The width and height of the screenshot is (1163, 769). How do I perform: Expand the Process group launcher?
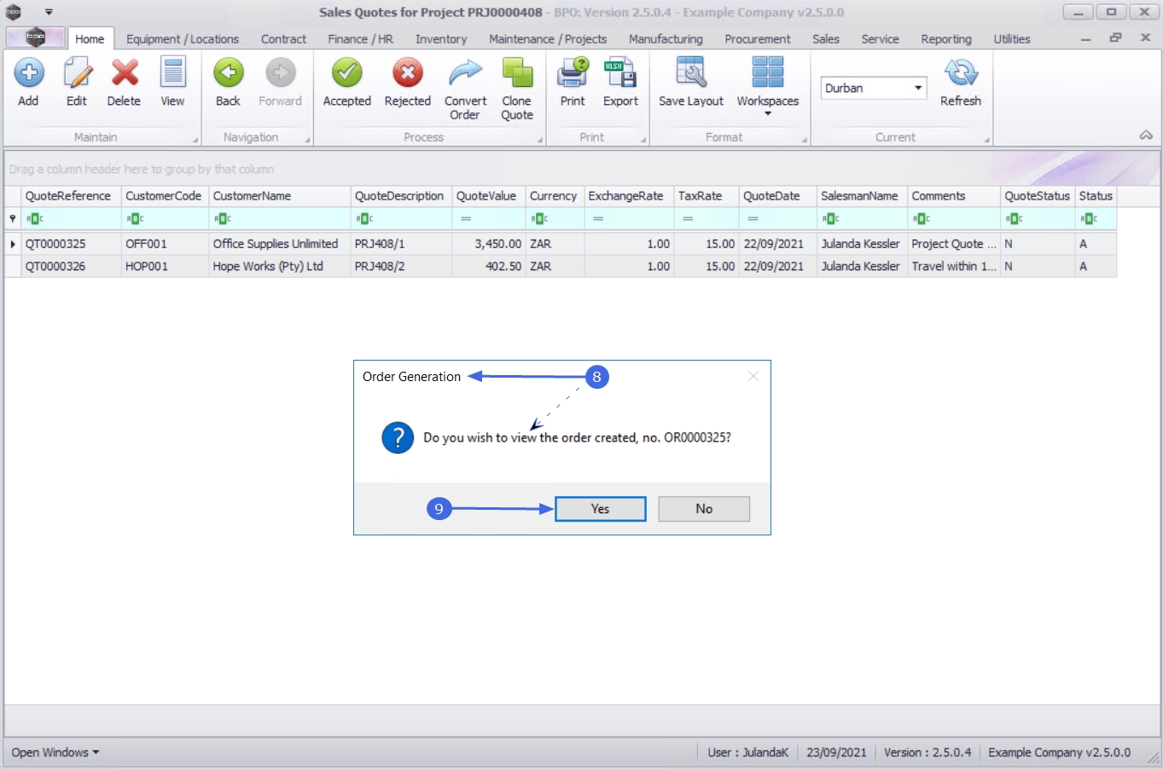pos(539,140)
